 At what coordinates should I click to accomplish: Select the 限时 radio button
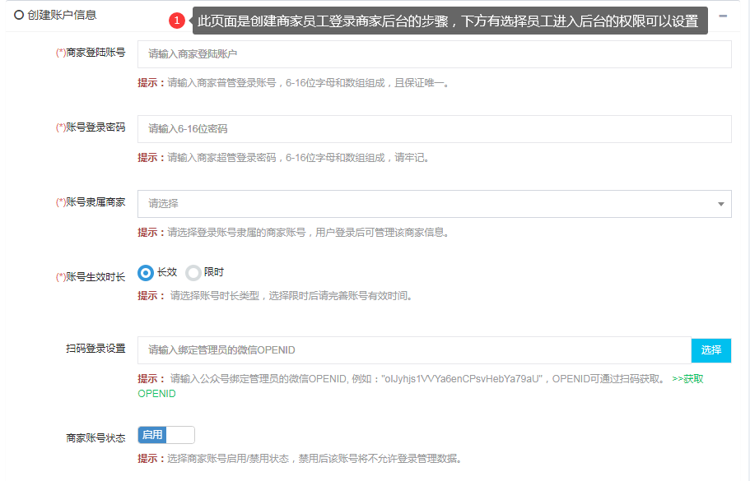pos(193,273)
